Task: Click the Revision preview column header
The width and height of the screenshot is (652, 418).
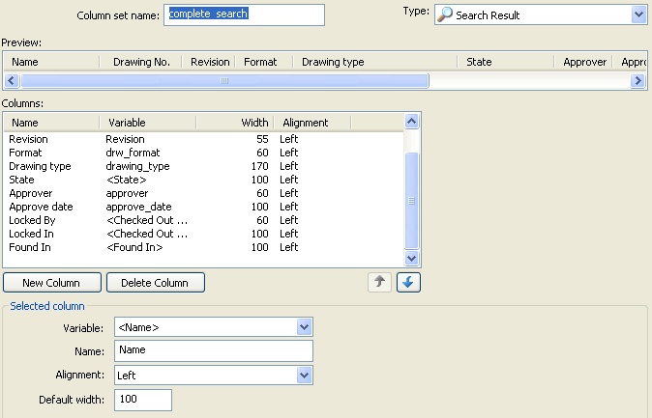Action: 210,62
